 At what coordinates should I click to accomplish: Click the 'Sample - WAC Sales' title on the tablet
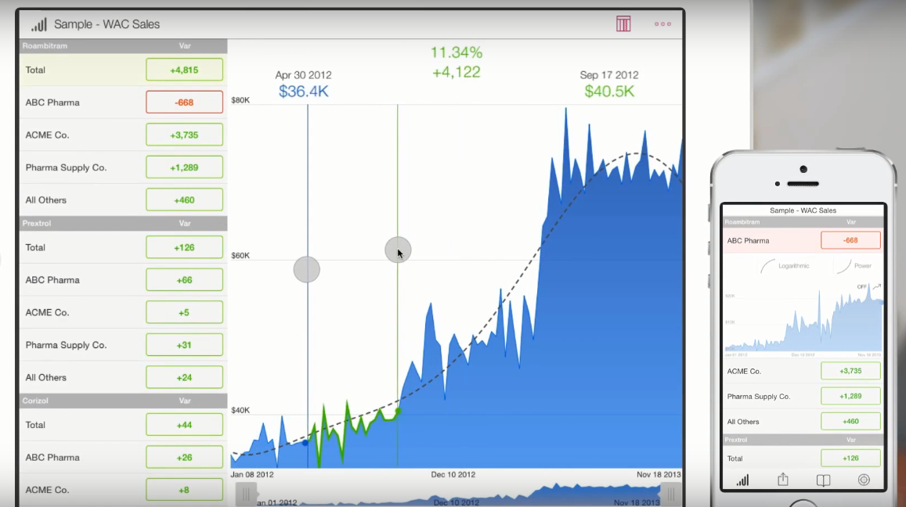107,24
